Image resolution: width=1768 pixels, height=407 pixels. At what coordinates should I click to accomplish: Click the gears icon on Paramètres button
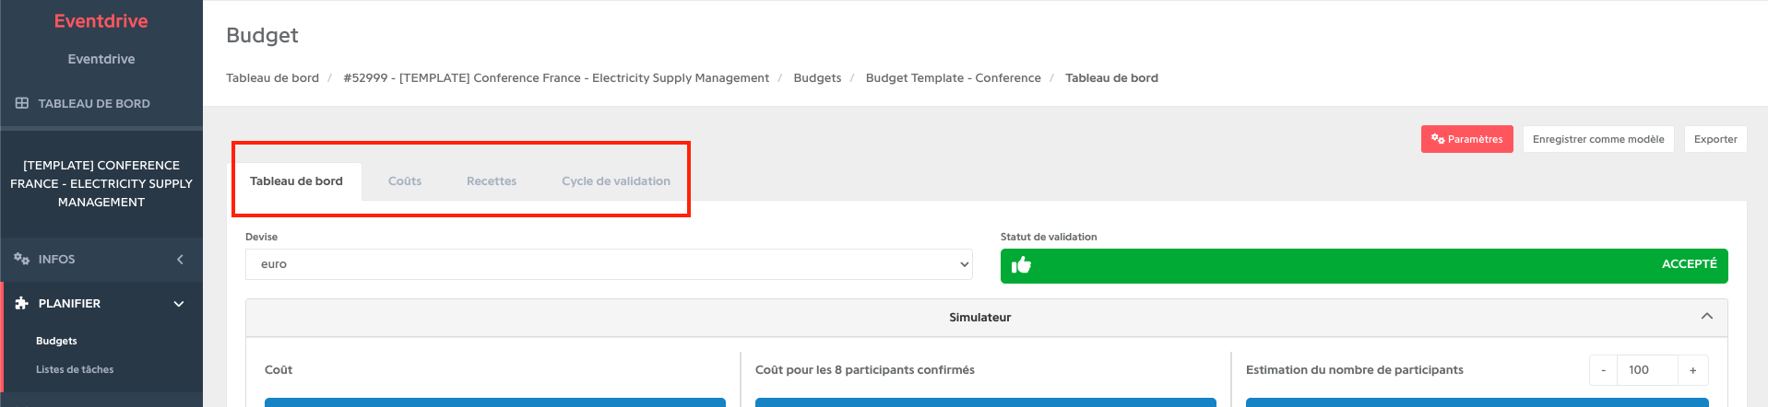[x=1438, y=139]
